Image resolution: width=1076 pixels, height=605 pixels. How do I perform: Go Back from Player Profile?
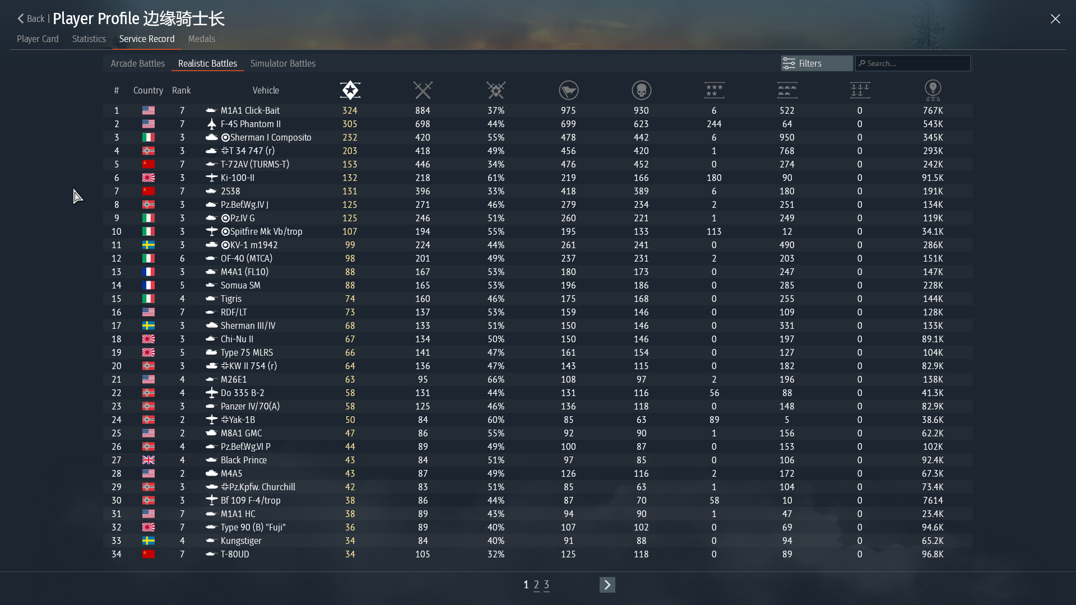[31, 18]
